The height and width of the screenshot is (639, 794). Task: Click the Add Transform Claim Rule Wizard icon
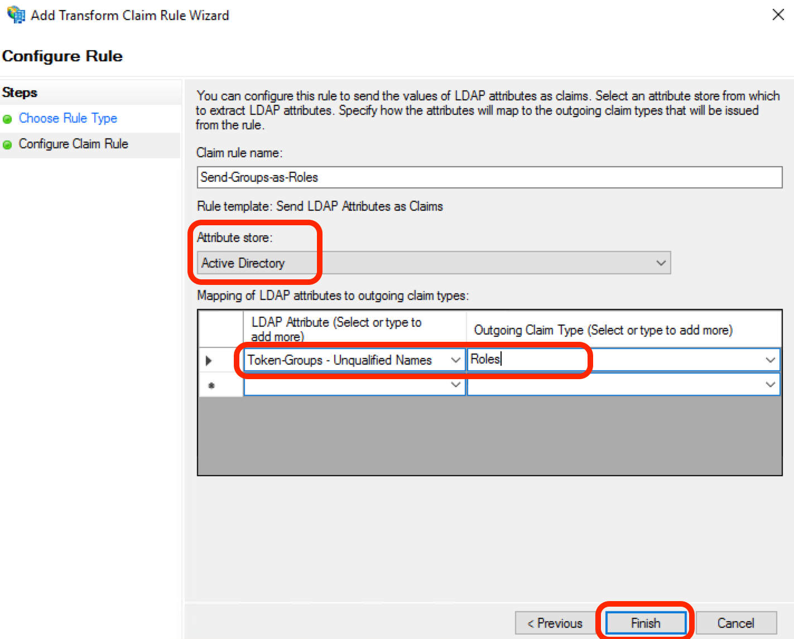point(15,15)
